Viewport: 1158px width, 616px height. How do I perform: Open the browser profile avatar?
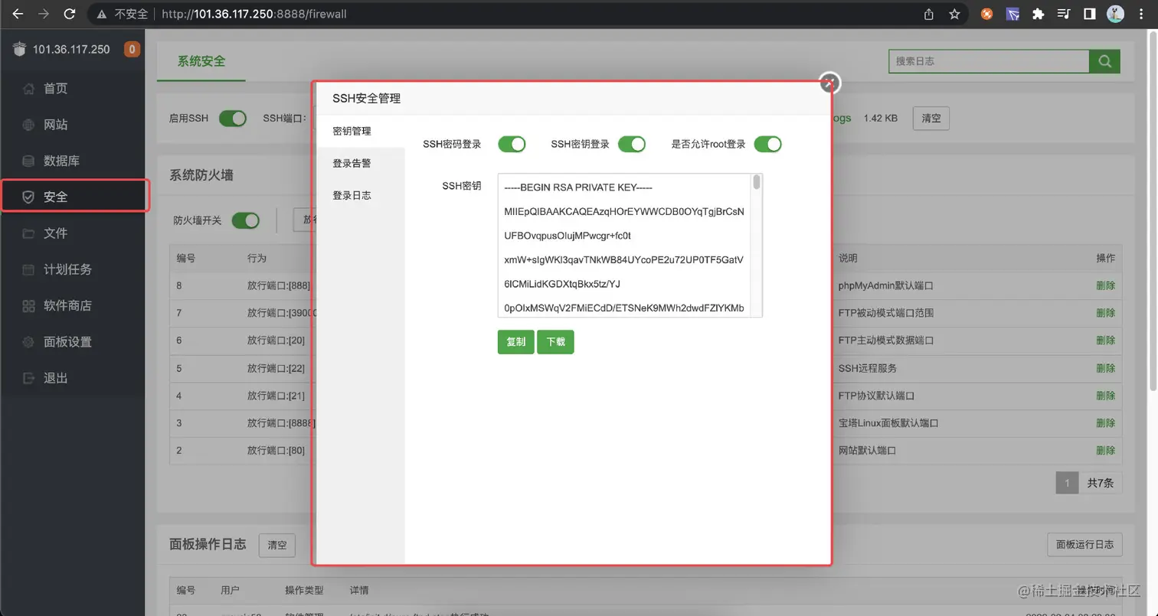(1115, 14)
